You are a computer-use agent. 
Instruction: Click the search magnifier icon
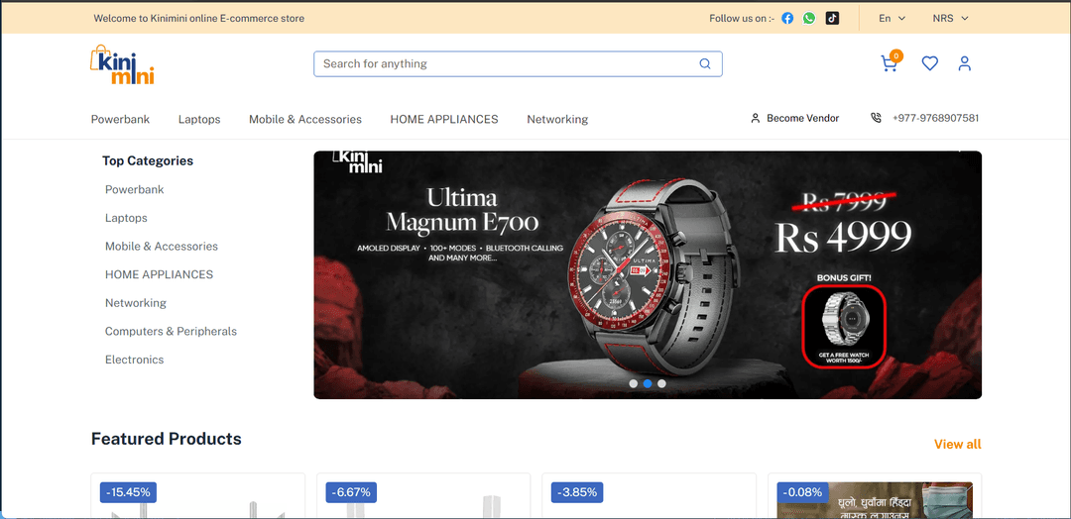click(705, 63)
